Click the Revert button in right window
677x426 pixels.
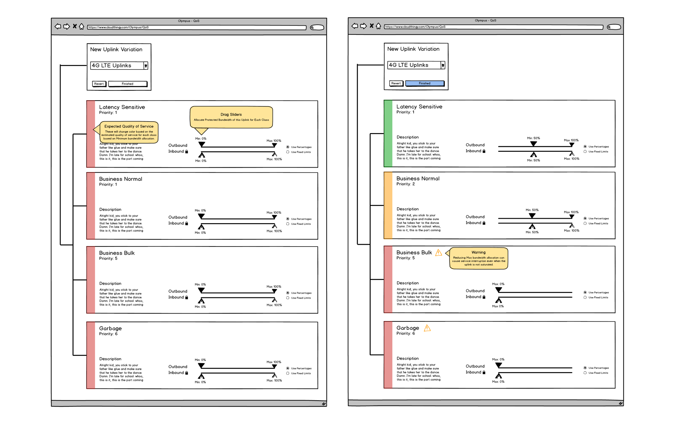pyautogui.click(x=396, y=83)
